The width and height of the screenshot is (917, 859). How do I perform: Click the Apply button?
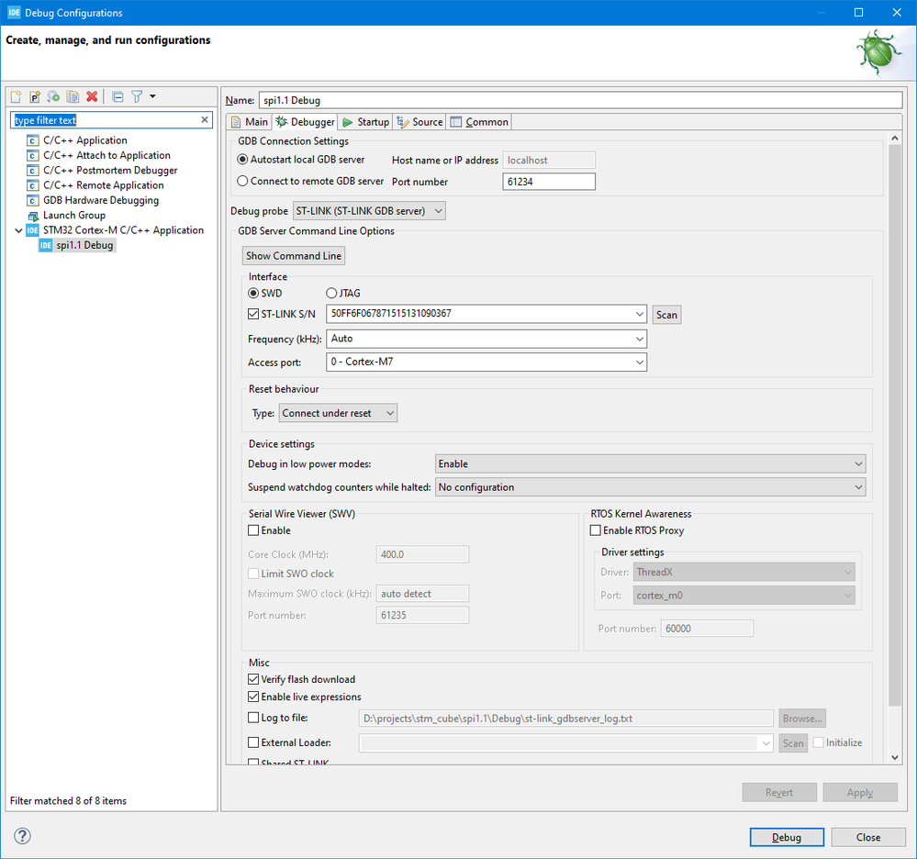point(860,792)
